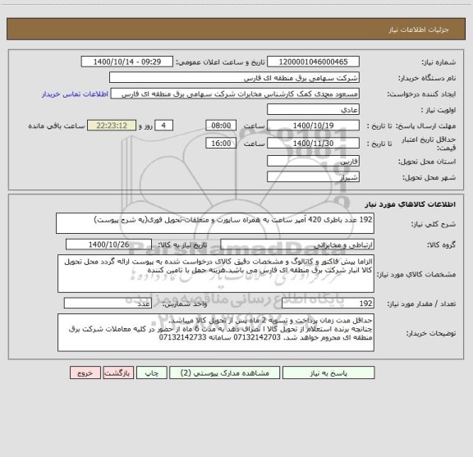Click delivery province field فارس

pyautogui.click(x=313, y=161)
